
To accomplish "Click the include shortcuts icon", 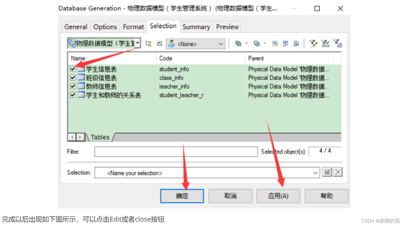I will [159, 44].
